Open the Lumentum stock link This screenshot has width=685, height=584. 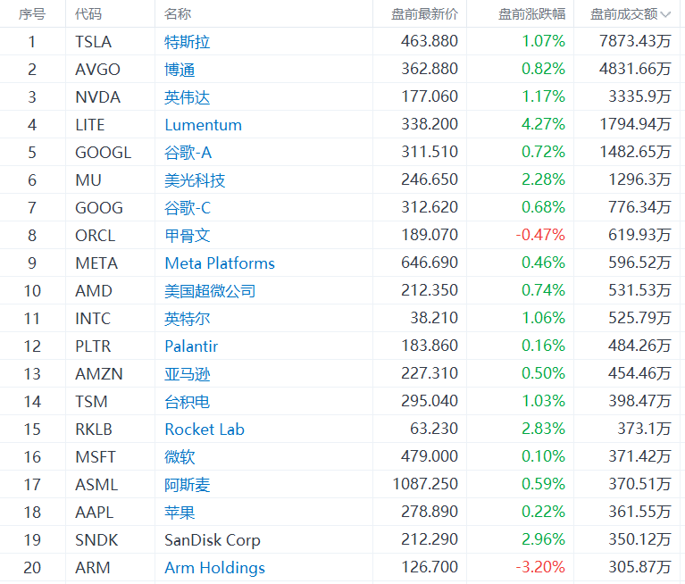[x=203, y=125]
